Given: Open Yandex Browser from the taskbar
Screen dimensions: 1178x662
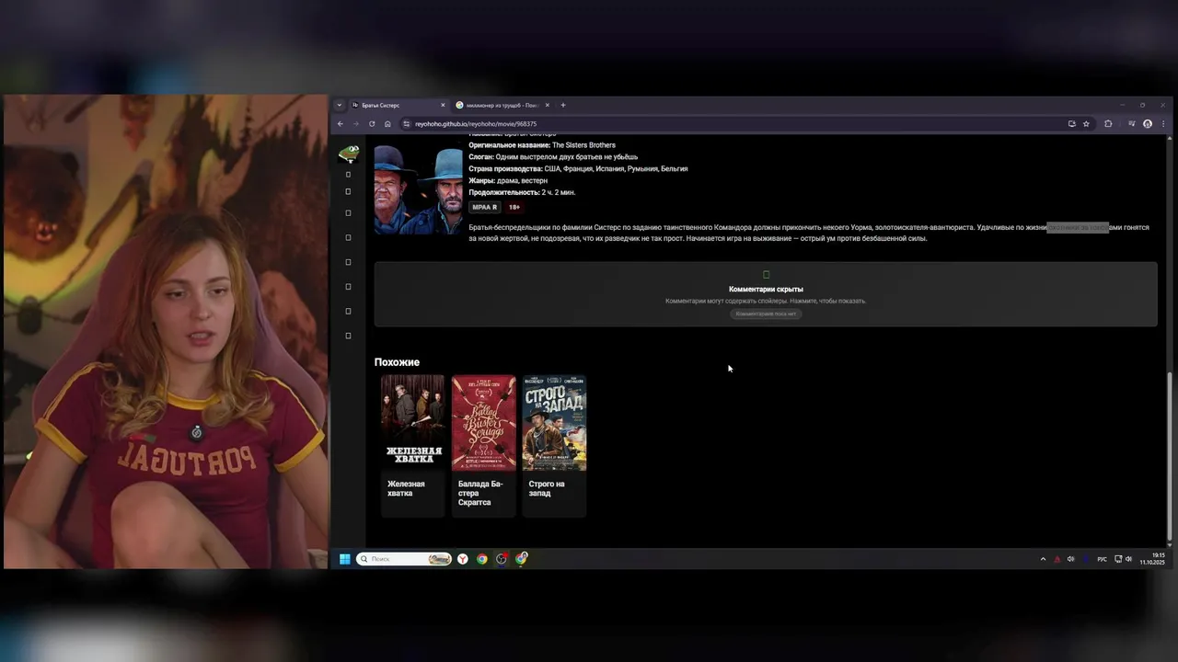Looking at the screenshot, I should click(x=463, y=559).
